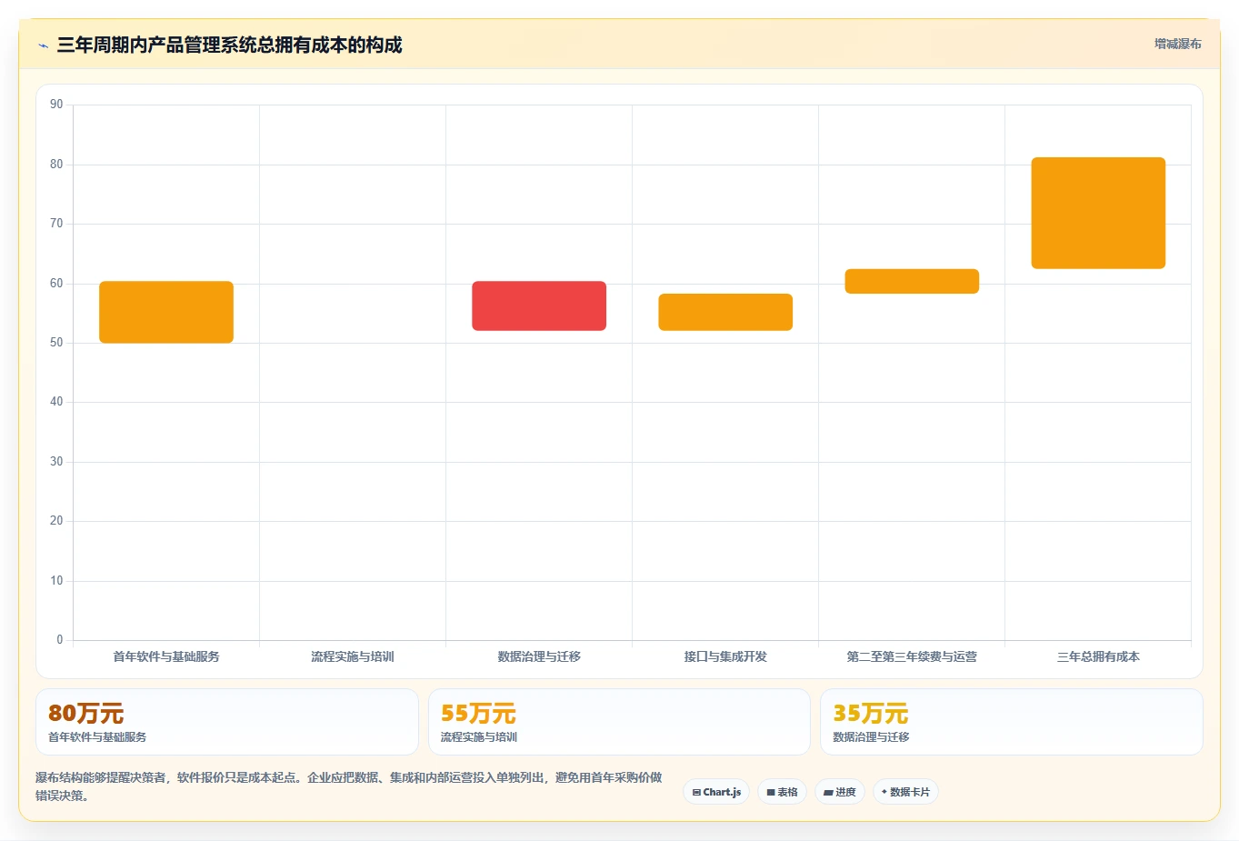Click axis label 第二至第三年续费与运营
This screenshot has width=1239, height=841.
click(912, 656)
